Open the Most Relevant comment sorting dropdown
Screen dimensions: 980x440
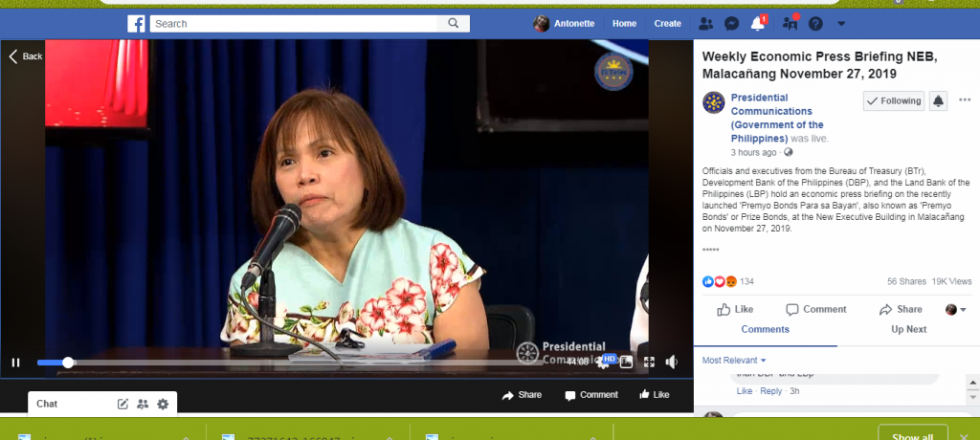735,360
